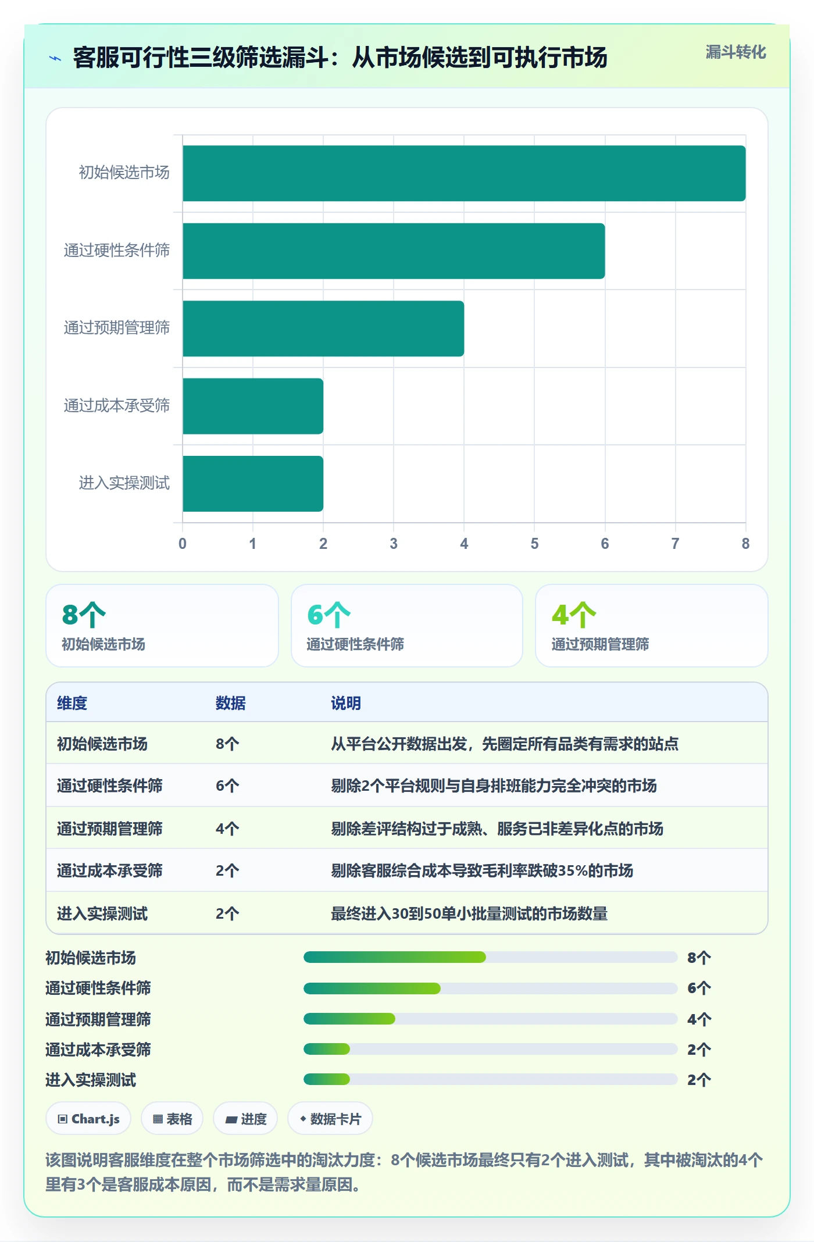Image resolution: width=814 pixels, height=1242 pixels.
Task: Click table cell 进入实操测试
Action: coord(102,913)
